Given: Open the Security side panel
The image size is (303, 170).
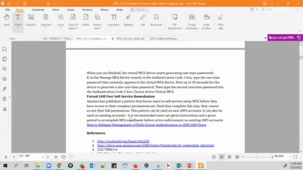Looking at the screenshot, I should click(x=4, y=99).
